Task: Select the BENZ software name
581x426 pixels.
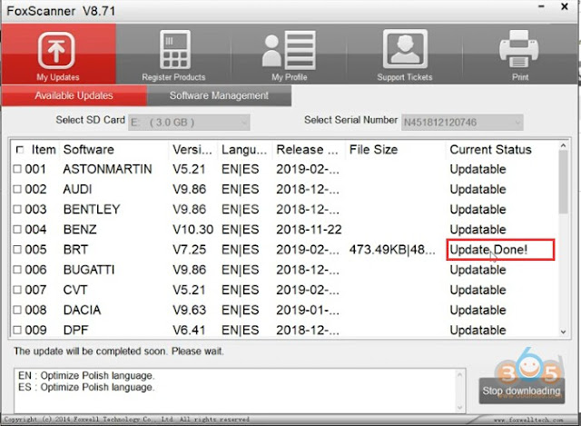Action: click(80, 230)
